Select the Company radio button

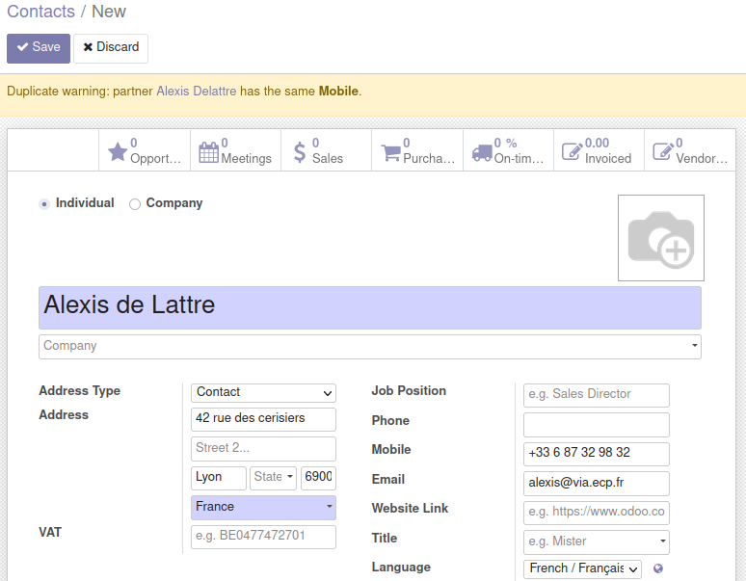[x=135, y=204]
